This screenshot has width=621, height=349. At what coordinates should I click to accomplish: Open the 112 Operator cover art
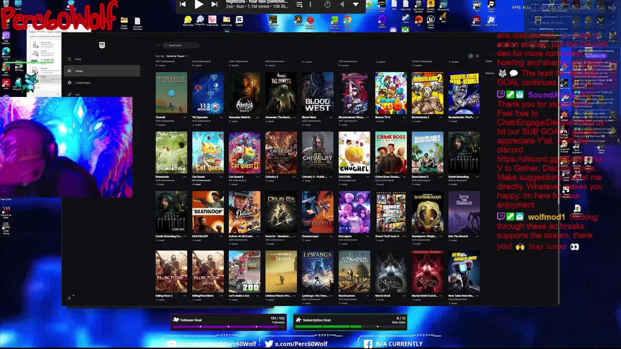(208, 93)
